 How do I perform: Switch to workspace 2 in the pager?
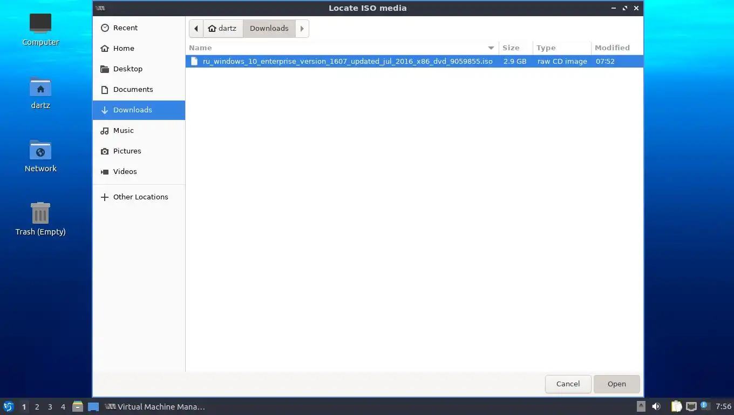[x=37, y=406]
